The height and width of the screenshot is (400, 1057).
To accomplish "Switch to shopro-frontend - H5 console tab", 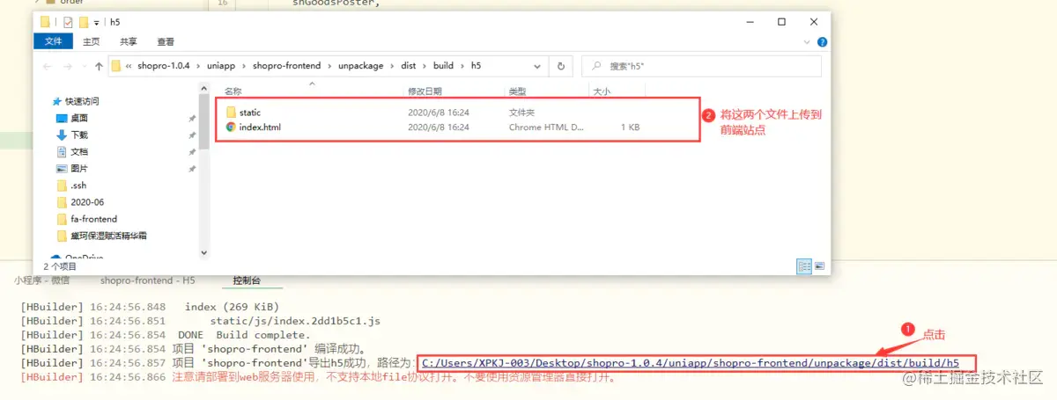I will pyautogui.click(x=148, y=280).
